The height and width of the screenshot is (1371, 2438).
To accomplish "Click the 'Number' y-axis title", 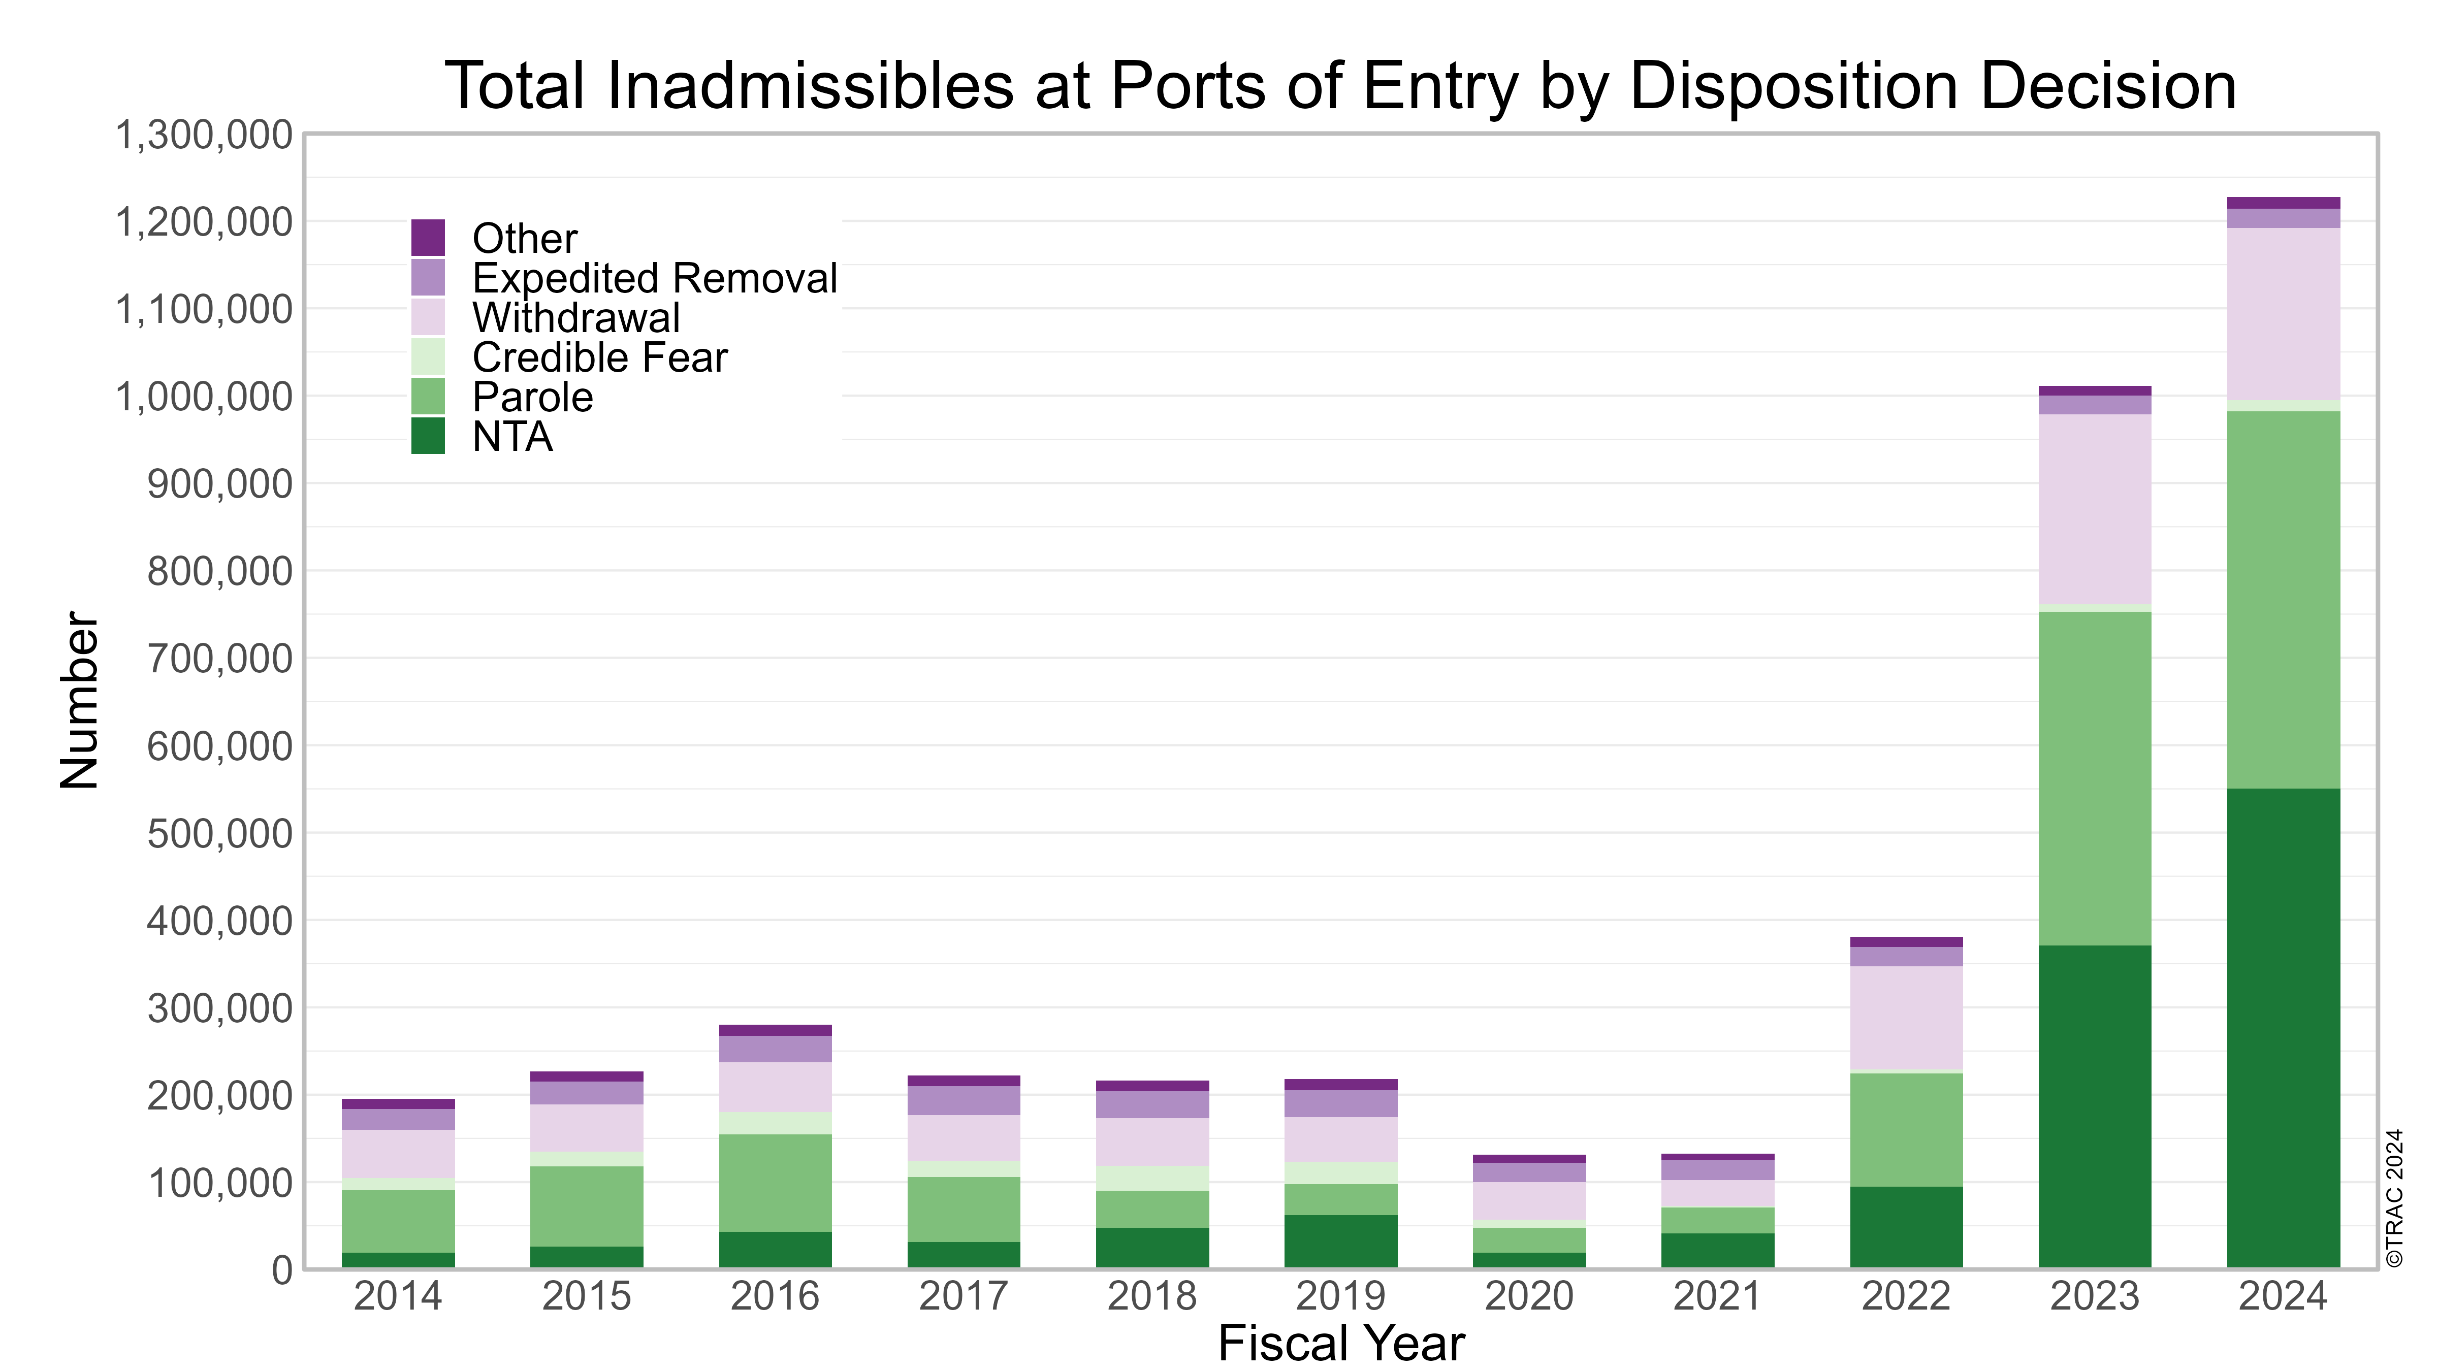I will point(80,700).
